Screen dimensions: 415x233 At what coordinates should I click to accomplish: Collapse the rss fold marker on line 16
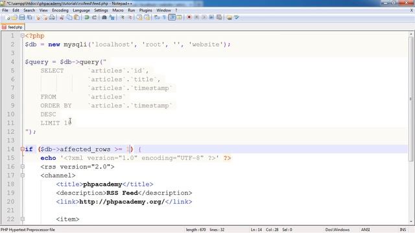(23, 166)
